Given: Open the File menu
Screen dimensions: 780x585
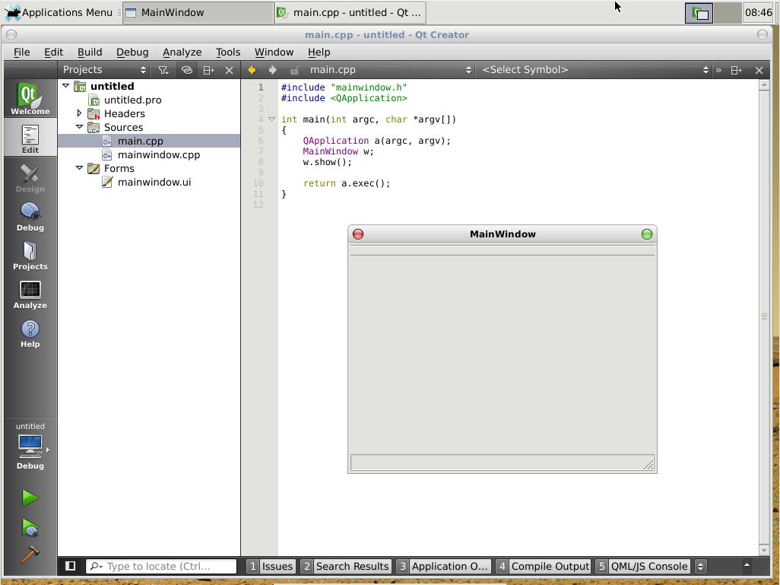Looking at the screenshot, I should [x=21, y=52].
